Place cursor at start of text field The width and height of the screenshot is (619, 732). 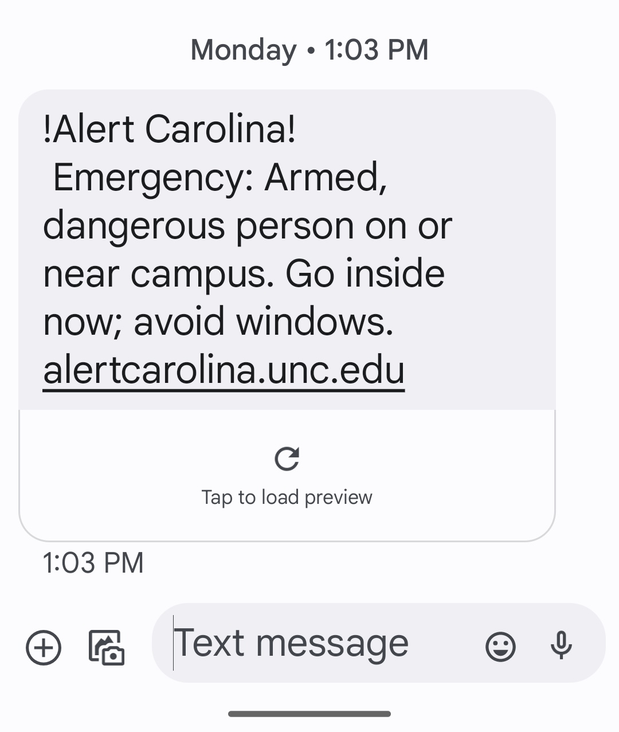174,643
